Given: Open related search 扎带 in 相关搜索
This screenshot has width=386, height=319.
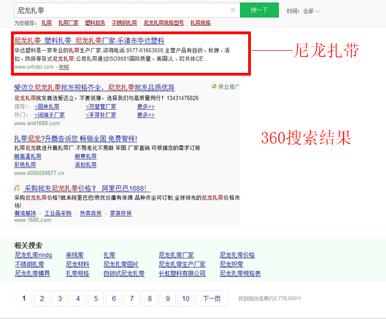Looking at the screenshot, I should point(109,255).
